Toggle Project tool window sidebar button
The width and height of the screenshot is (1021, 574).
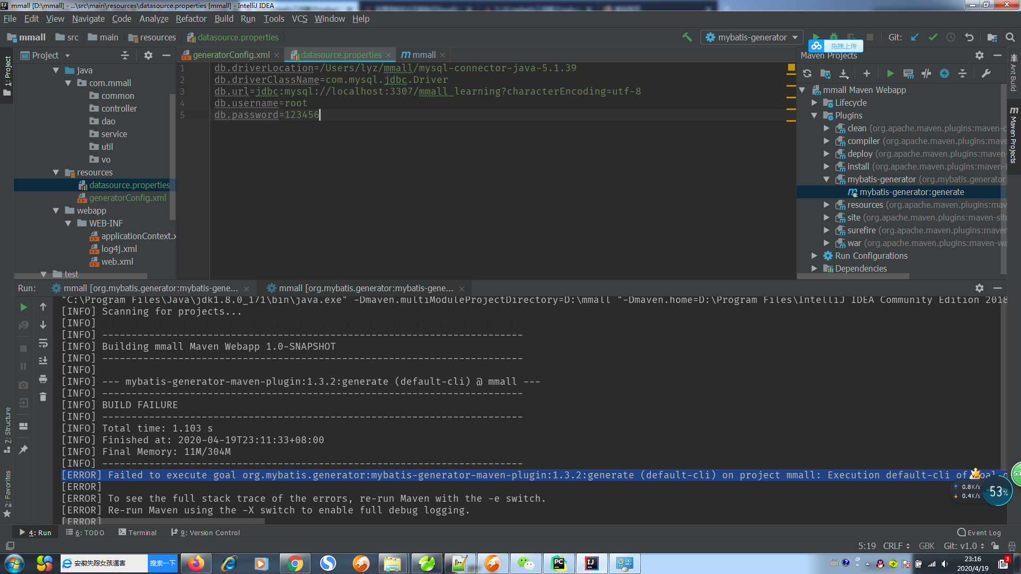click(x=7, y=75)
